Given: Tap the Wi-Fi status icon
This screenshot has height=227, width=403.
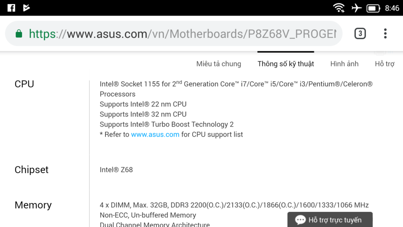Looking at the screenshot, I should [x=339, y=8].
